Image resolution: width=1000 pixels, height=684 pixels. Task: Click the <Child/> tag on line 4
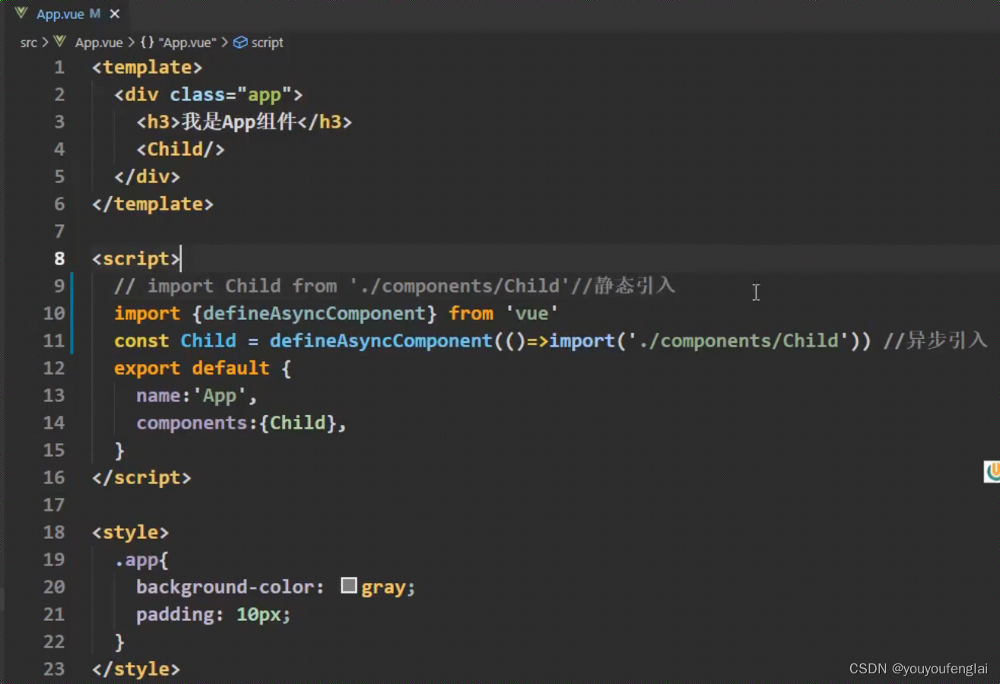[180, 149]
